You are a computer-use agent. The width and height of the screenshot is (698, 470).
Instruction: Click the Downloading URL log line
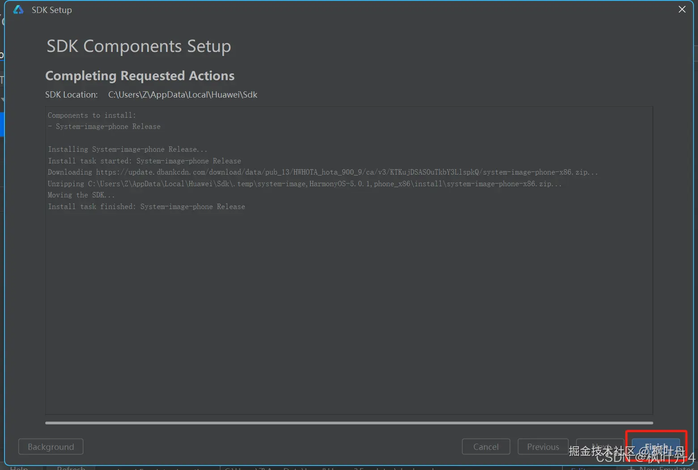tap(322, 172)
